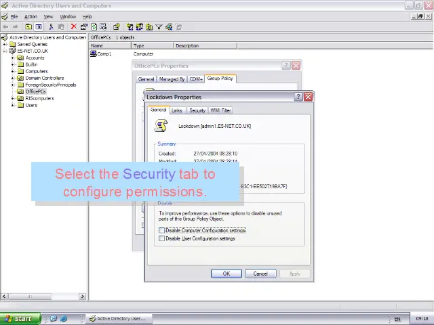Open the Window menu
Screen dimensions: 434x325
point(68,16)
